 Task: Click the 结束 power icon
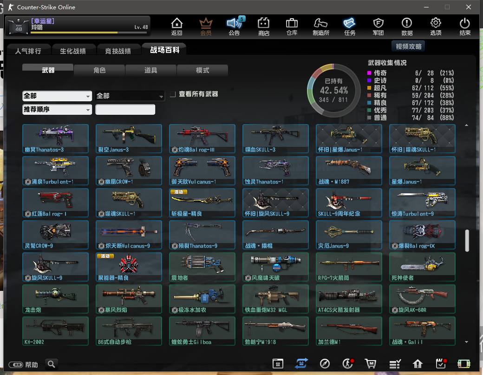point(464,26)
